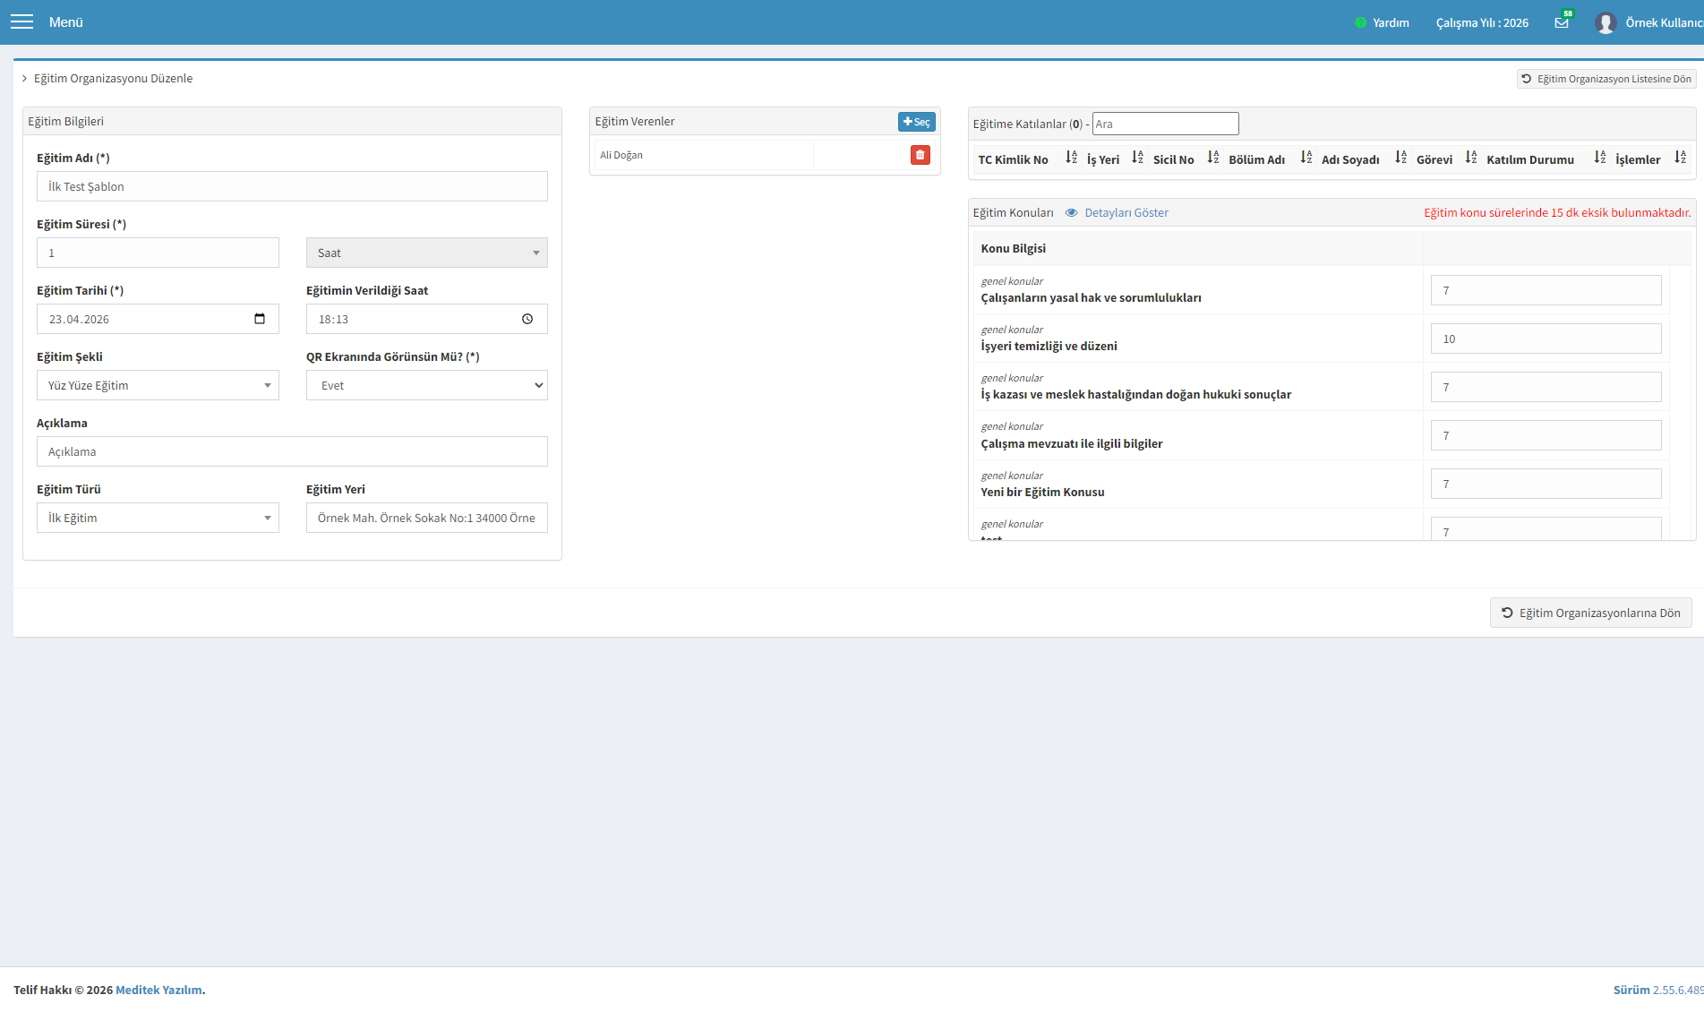1704x1012 pixels.
Task: Expand the Eğitim Türü dropdown
Action: (x=158, y=518)
